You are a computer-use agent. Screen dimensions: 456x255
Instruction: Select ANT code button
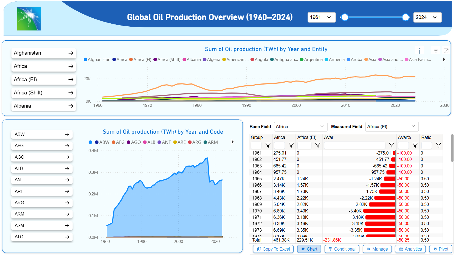[42, 180]
